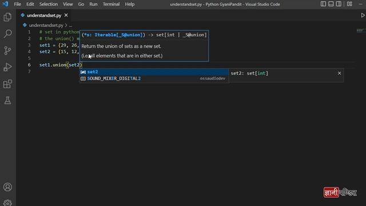366x206 pixels.
Task: Select the understandset.py editor tab
Action: 44,15
